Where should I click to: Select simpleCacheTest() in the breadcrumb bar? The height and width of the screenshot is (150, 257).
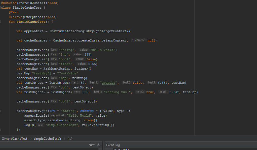47,139
